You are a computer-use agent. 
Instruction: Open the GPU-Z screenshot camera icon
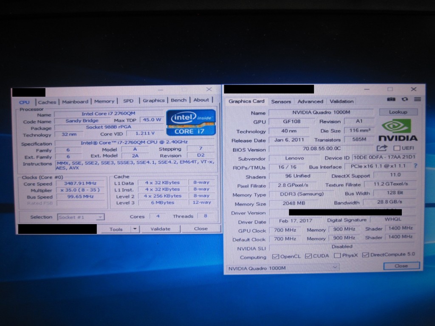coord(391,99)
